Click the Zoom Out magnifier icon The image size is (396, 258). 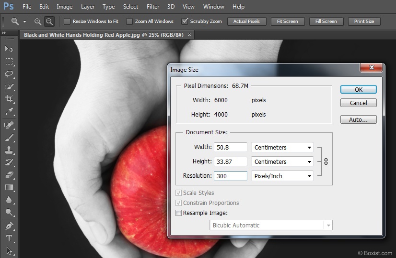[49, 21]
